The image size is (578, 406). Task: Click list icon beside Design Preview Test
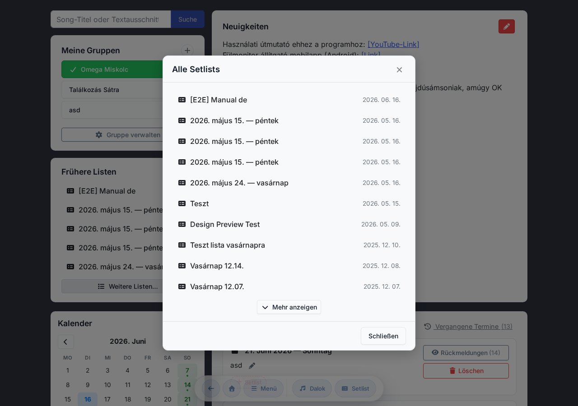click(182, 224)
